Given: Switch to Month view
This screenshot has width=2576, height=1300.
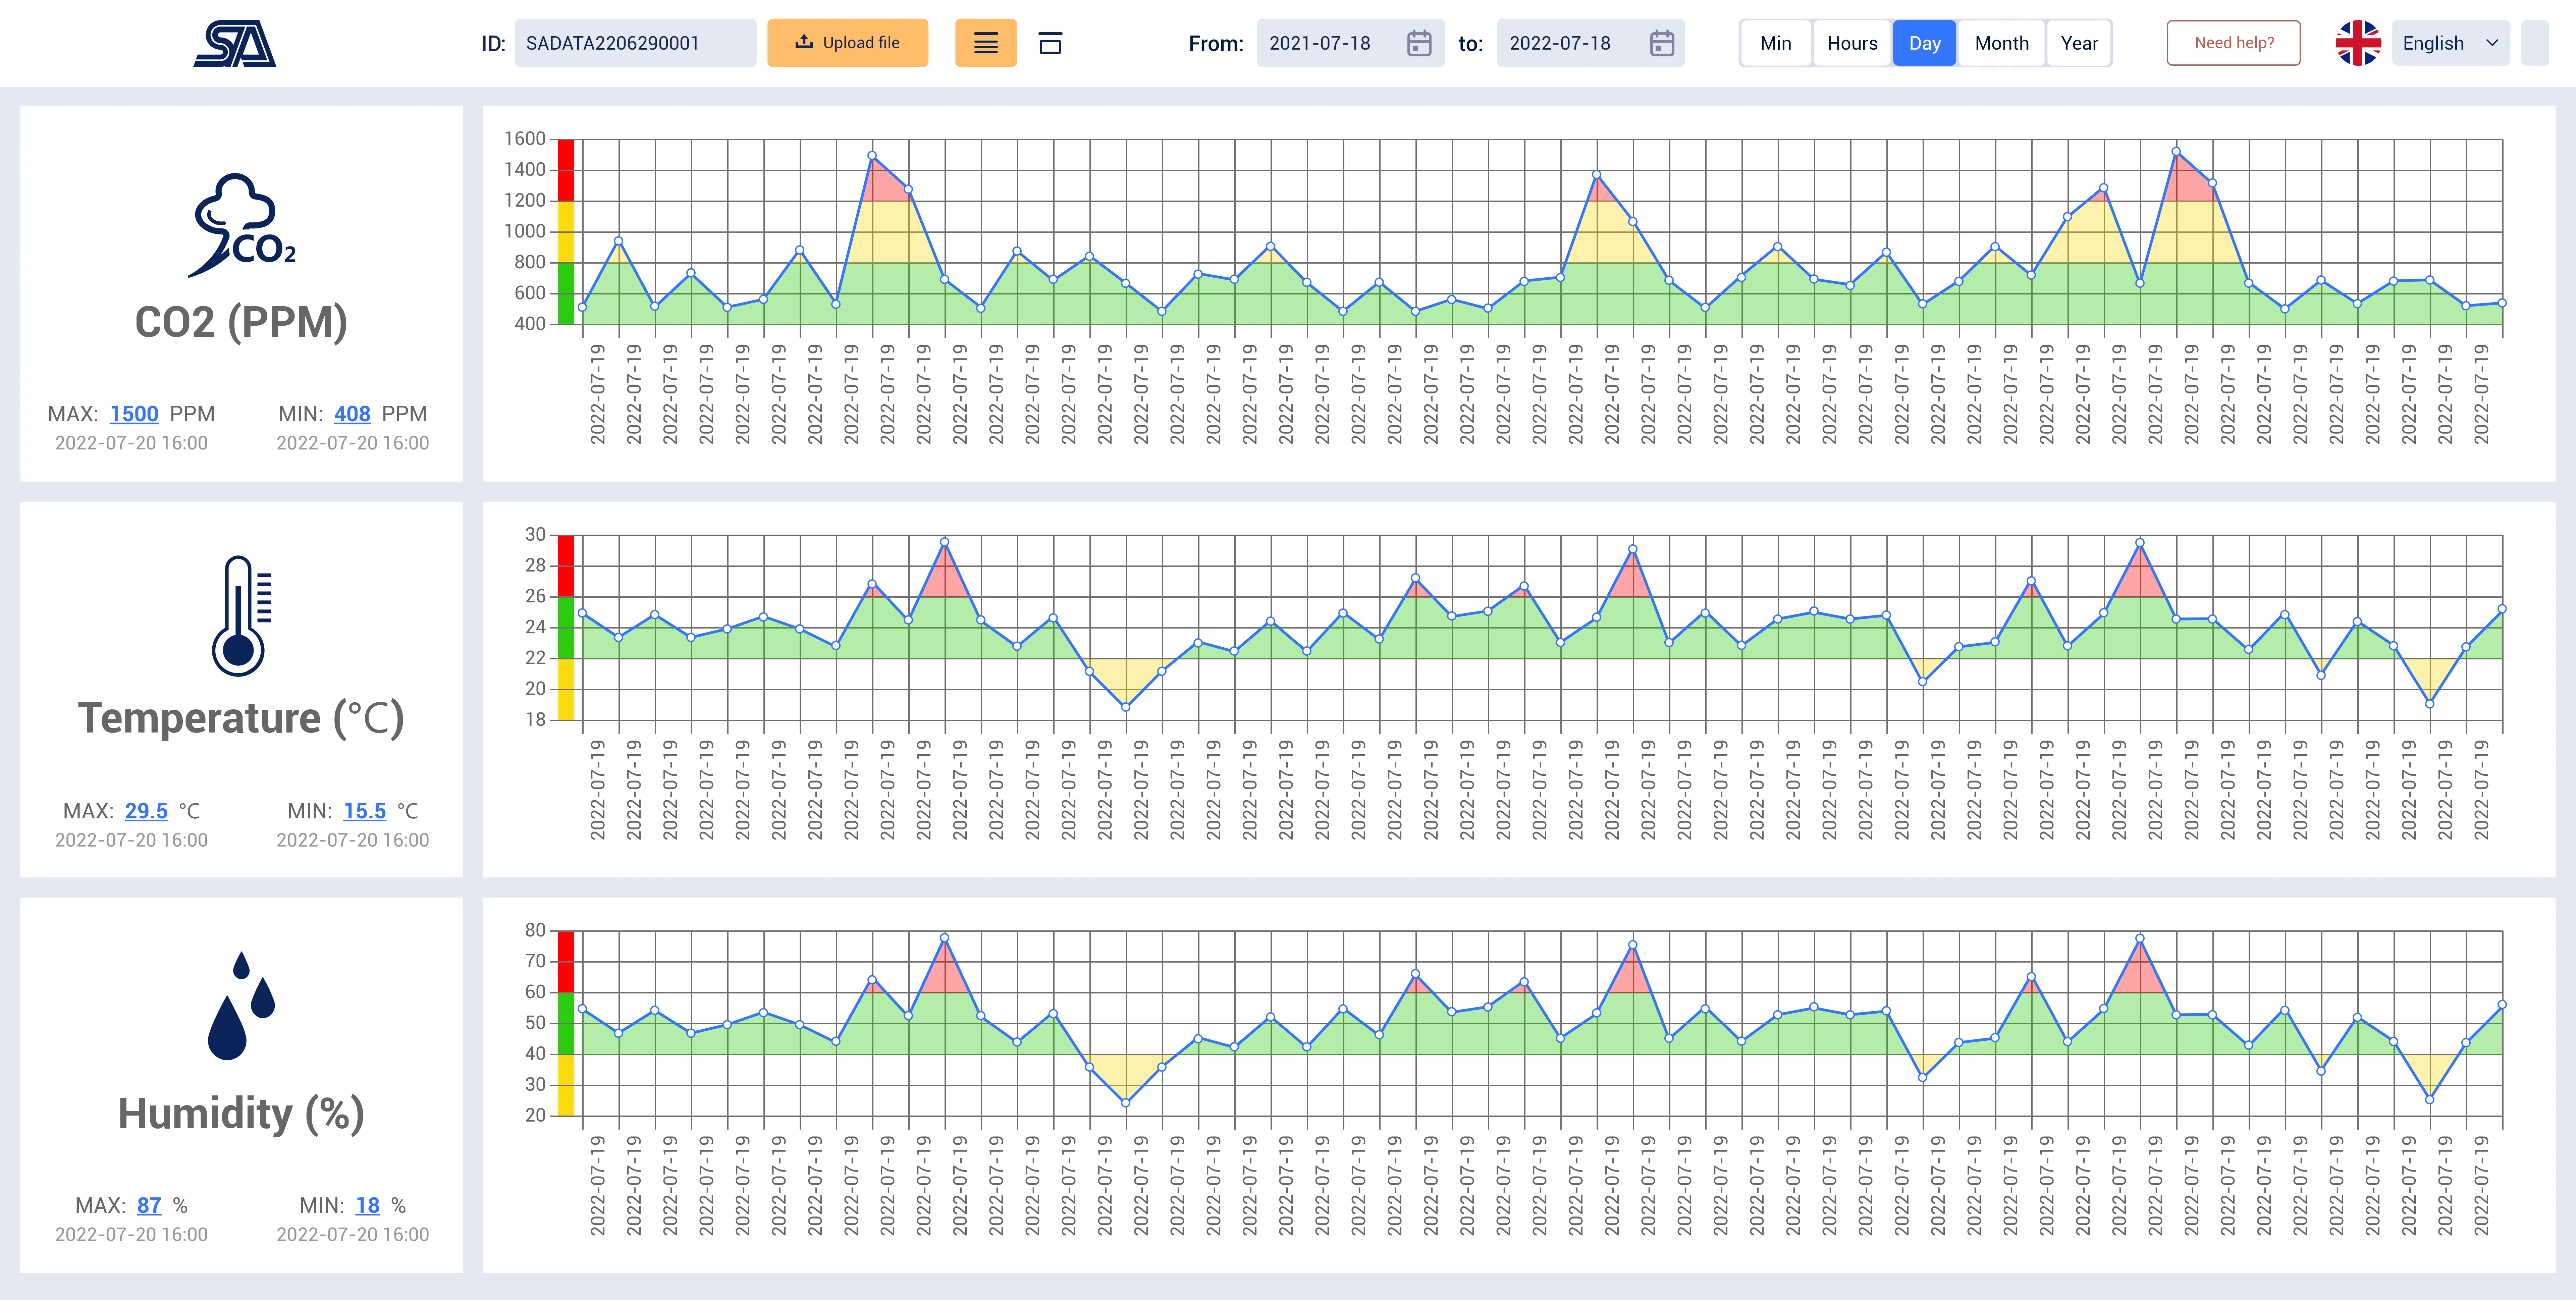Looking at the screenshot, I should point(2001,43).
